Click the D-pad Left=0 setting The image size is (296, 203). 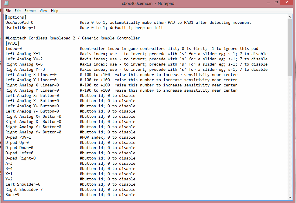(x=19, y=153)
